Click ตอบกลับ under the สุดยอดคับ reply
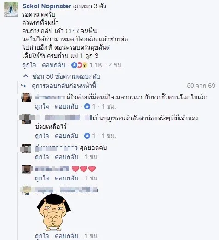Screen dimensions: 219x240 point(67,157)
